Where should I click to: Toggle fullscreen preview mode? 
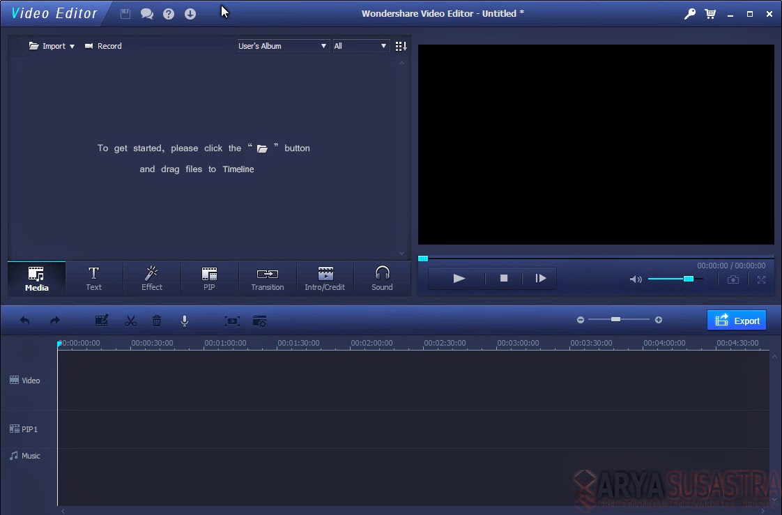point(761,279)
